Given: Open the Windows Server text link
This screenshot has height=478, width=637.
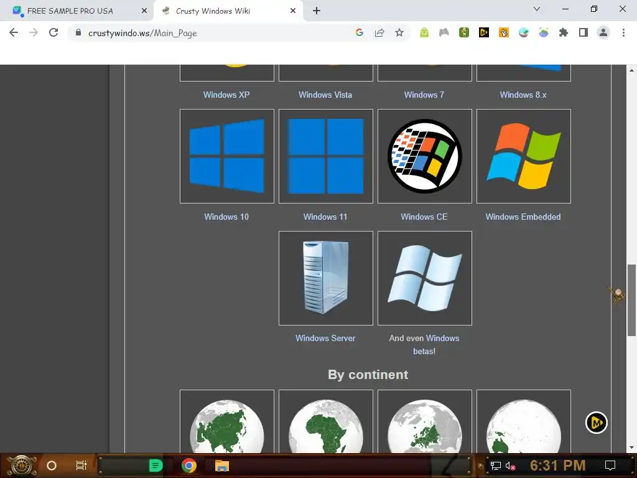Looking at the screenshot, I should (325, 338).
